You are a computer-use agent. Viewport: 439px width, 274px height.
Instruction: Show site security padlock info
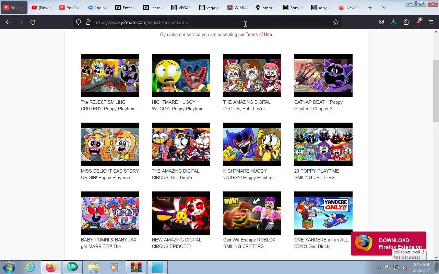(88, 22)
